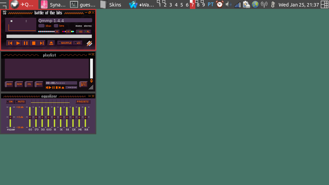Click the equalizer graph curve display
Screen dimensions: 329x185
[x=50, y=102]
